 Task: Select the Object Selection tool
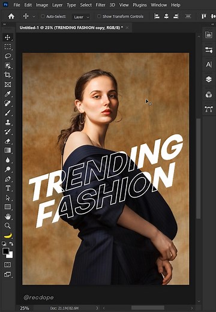coord(8,65)
